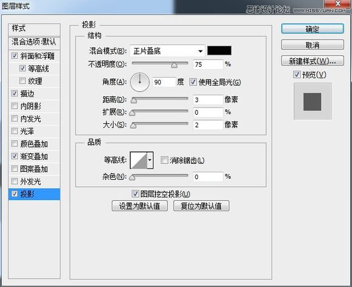Open the 光泽 settings panel
This screenshot has height=287, width=352.
click(27, 131)
